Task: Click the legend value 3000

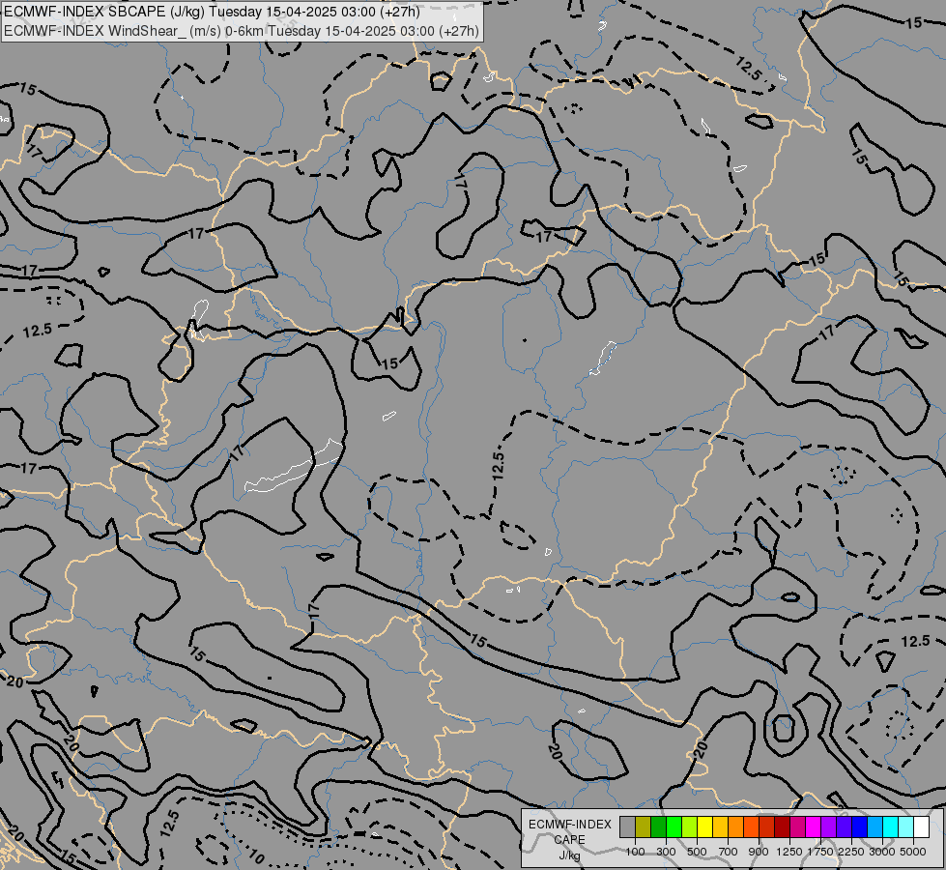Action: tap(882, 852)
